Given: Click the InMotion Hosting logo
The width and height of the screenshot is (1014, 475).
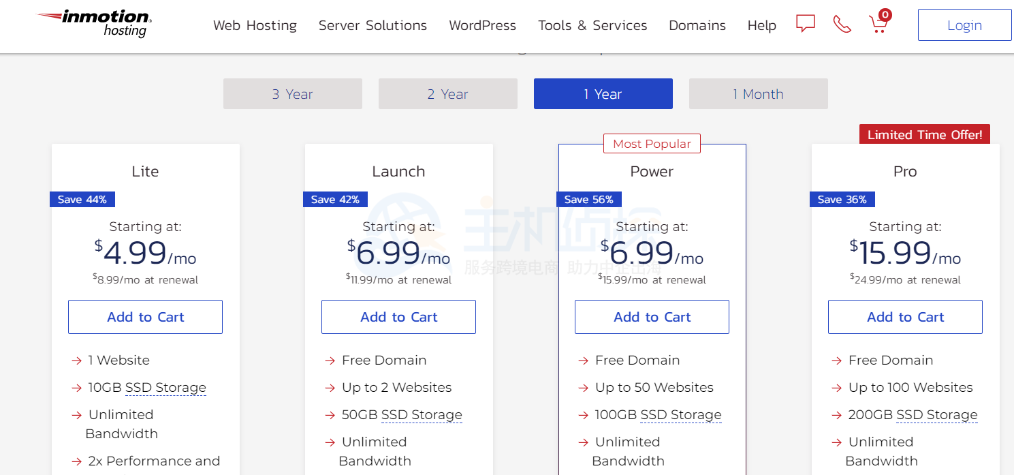Looking at the screenshot, I should click(94, 24).
